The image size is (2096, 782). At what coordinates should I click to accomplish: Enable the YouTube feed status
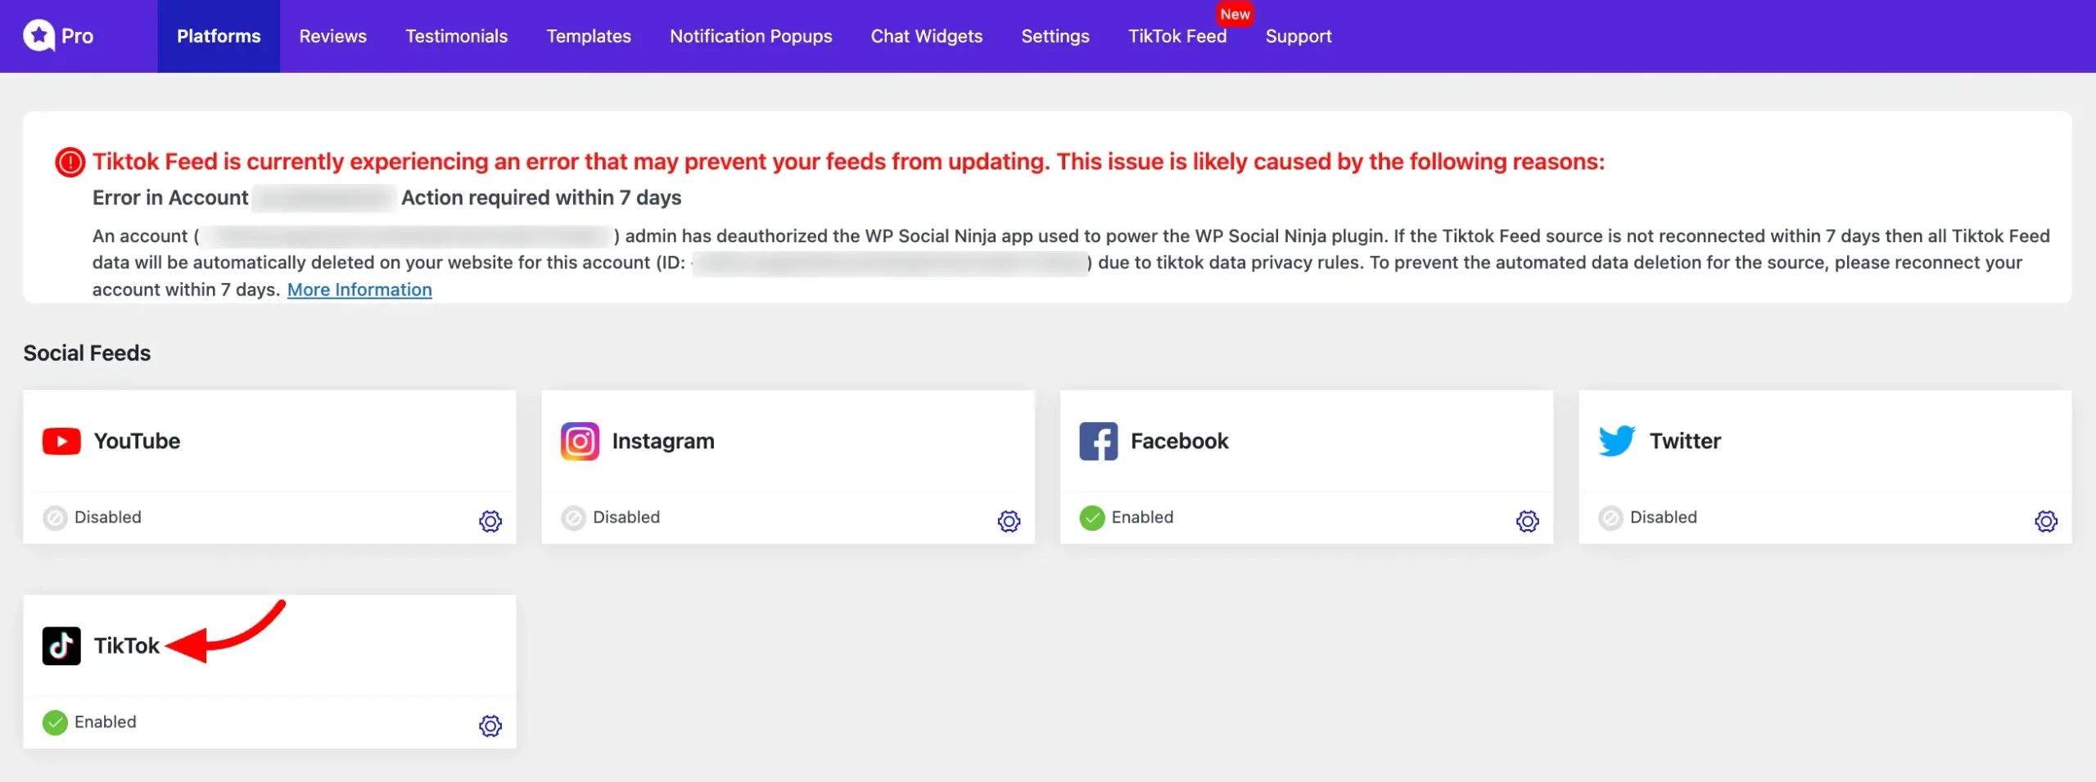(x=54, y=517)
